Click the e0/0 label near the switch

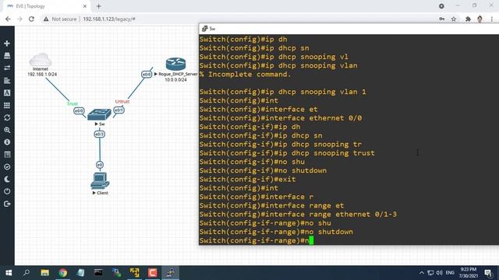pyautogui.click(x=79, y=110)
